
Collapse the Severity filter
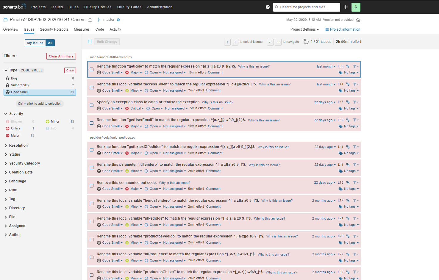(16, 114)
